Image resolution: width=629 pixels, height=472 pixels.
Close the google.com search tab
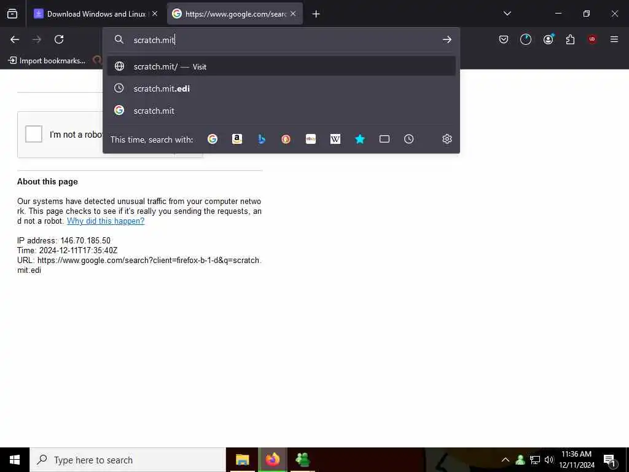click(x=293, y=14)
